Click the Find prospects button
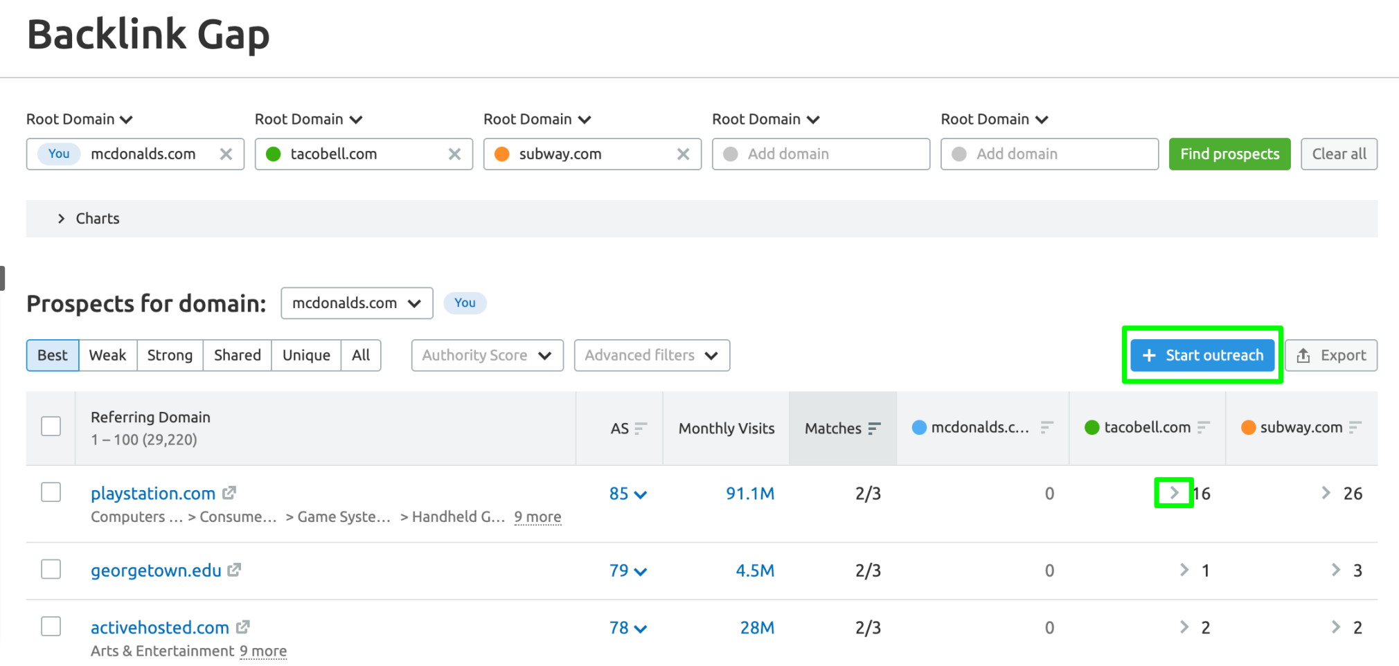The width and height of the screenshot is (1399, 666). coord(1229,154)
